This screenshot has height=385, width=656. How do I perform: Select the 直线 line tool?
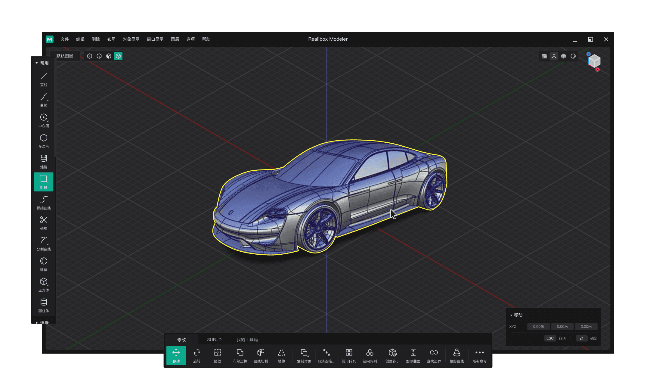point(44,79)
